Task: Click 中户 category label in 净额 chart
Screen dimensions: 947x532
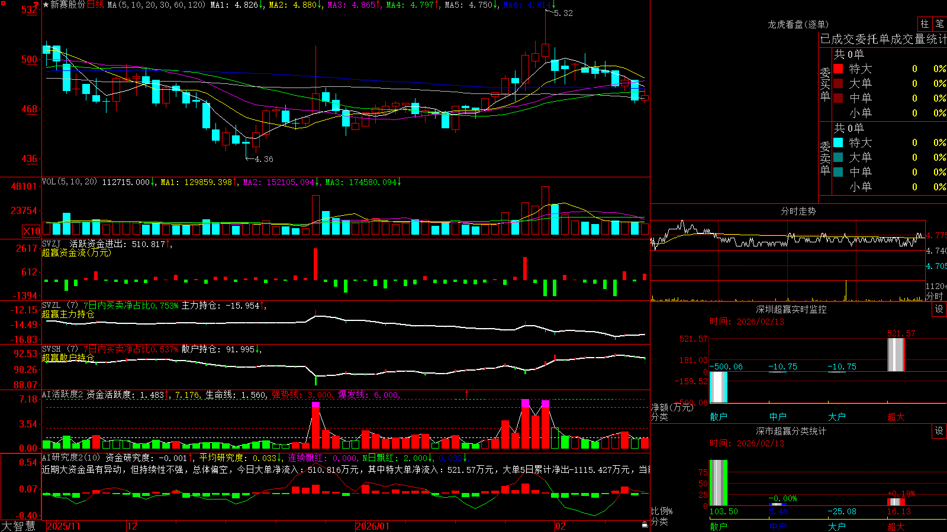Action: (778, 417)
